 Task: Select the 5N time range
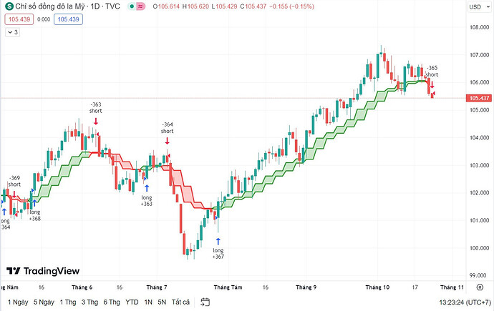click(x=162, y=302)
